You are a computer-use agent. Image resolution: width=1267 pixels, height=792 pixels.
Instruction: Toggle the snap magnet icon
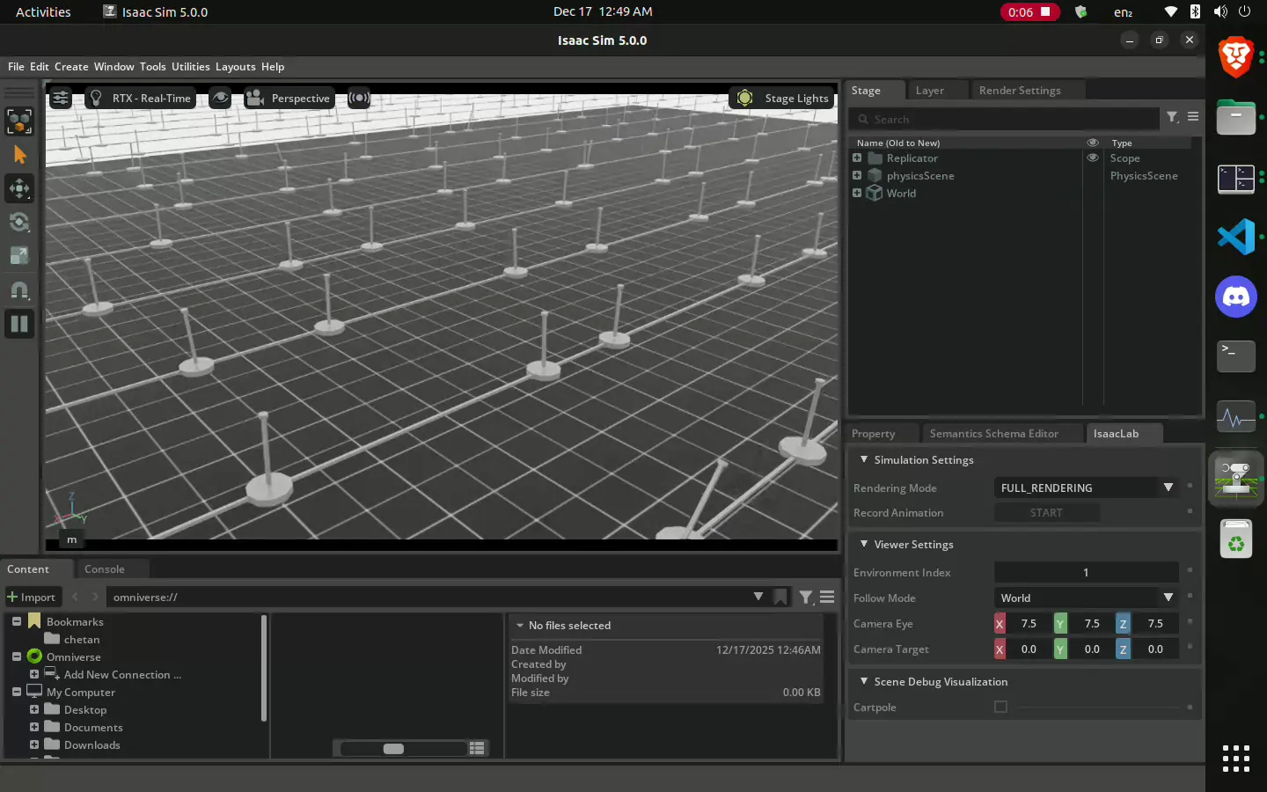(x=19, y=290)
